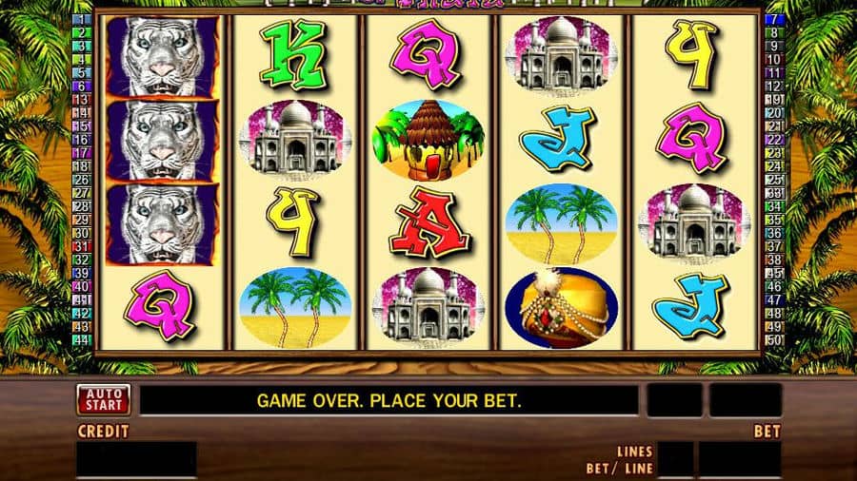This screenshot has height=481, width=857.
Task: Select payline marker number 1
Action: tap(83, 20)
